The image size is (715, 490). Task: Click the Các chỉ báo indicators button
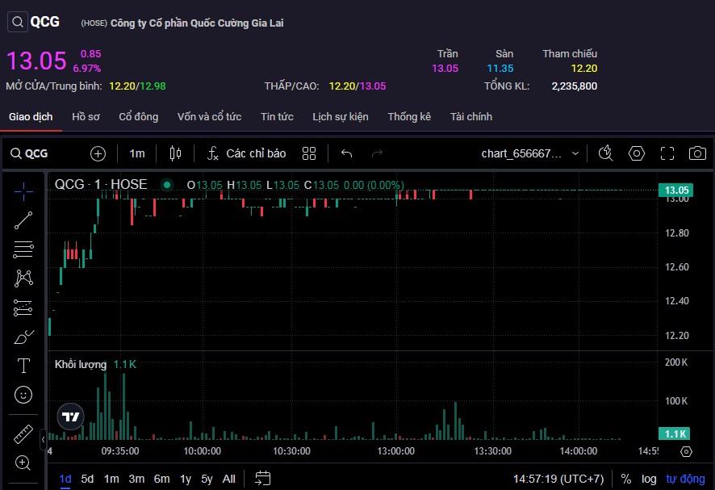246,153
